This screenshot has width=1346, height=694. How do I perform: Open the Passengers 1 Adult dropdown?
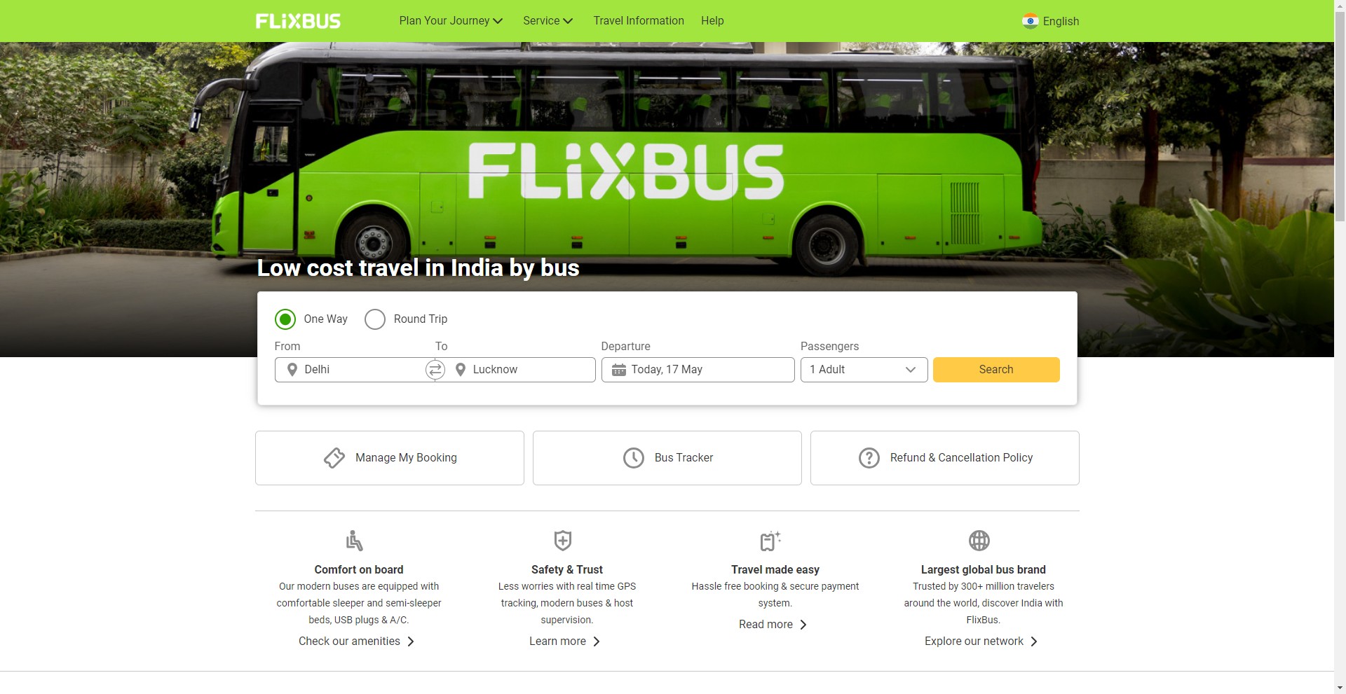864,370
